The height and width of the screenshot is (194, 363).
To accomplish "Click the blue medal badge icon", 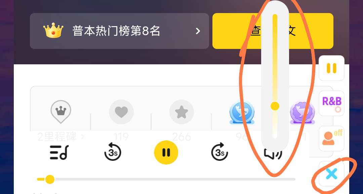I will tap(242, 113).
